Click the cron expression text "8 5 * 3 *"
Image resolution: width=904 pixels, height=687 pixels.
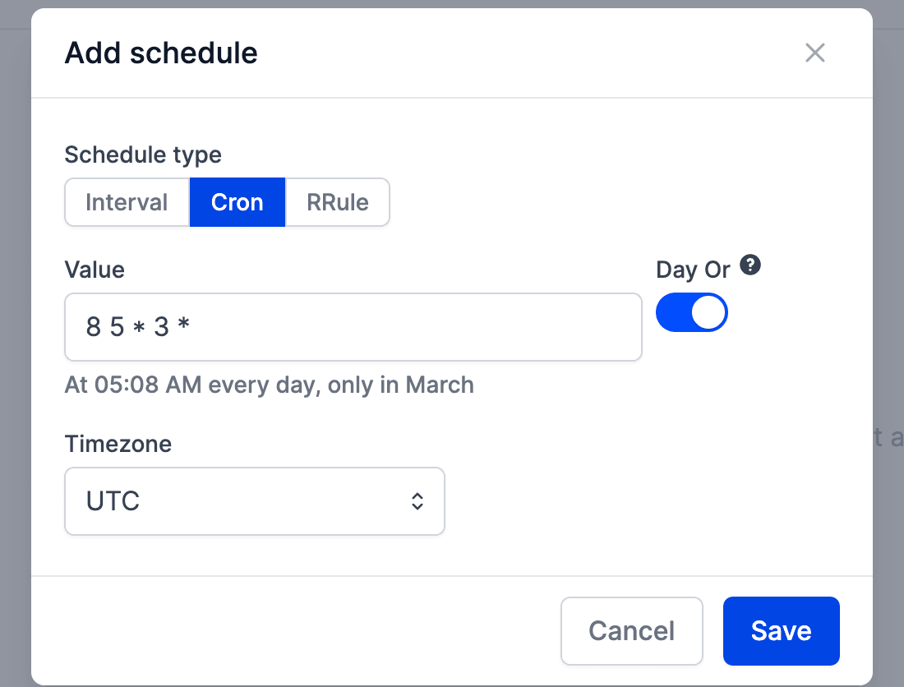pos(138,327)
